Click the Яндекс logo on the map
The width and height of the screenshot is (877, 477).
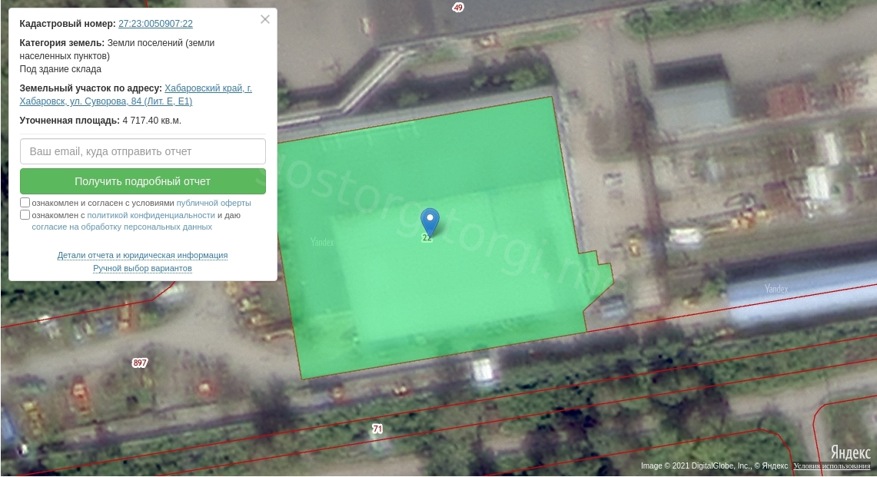pyautogui.click(x=849, y=452)
